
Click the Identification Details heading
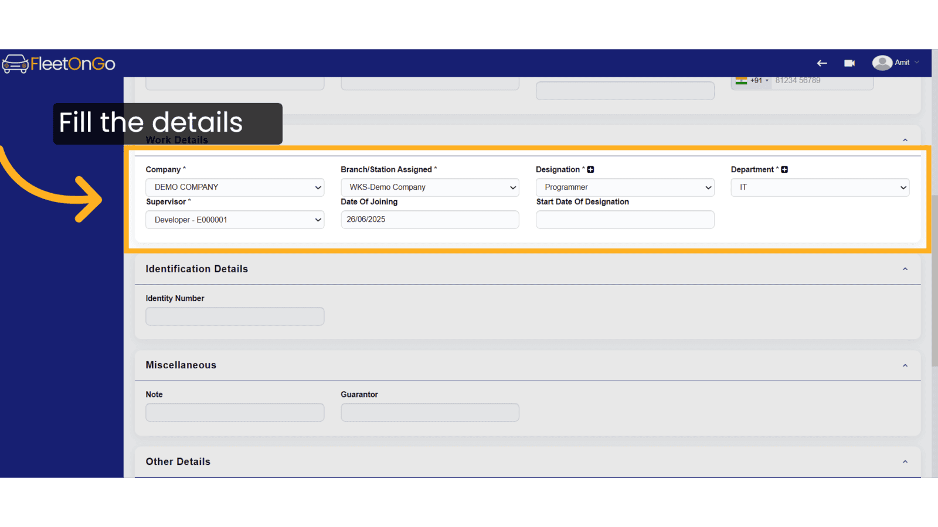click(197, 269)
